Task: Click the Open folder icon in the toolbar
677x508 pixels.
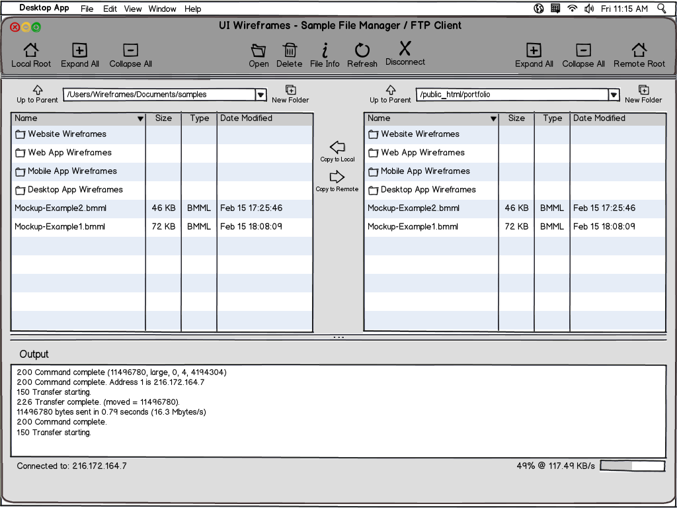Action: point(259,50)
